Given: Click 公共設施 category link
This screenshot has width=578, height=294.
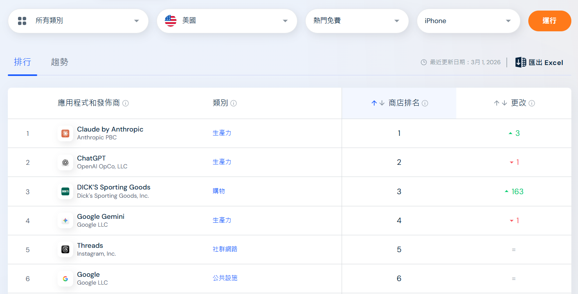Looking at the screenshot, I should 225,278.
